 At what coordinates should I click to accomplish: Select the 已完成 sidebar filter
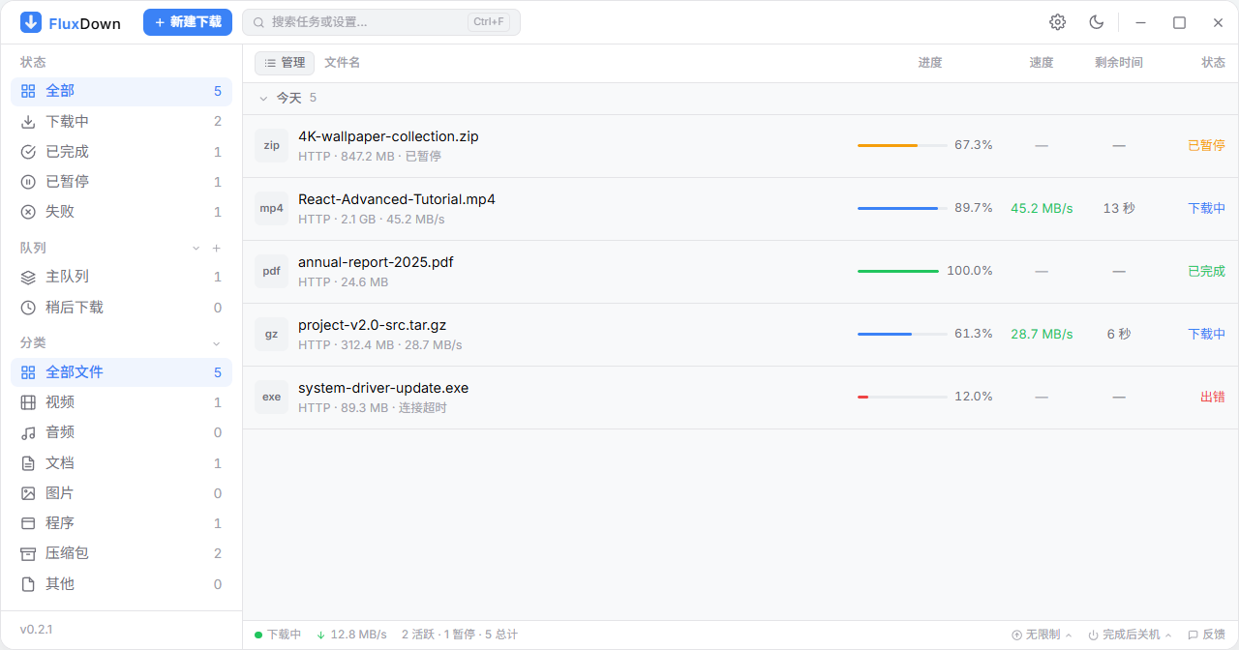pyautogui.click(x=121, y=152)
